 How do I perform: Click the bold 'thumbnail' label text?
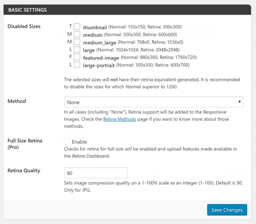pyautogui.click(x=95, y=27)
